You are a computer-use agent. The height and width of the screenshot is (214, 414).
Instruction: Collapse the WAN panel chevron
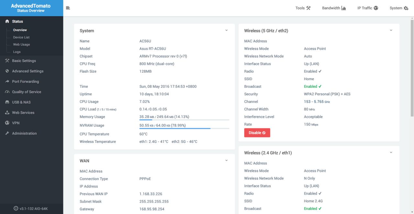click(226, 160)
